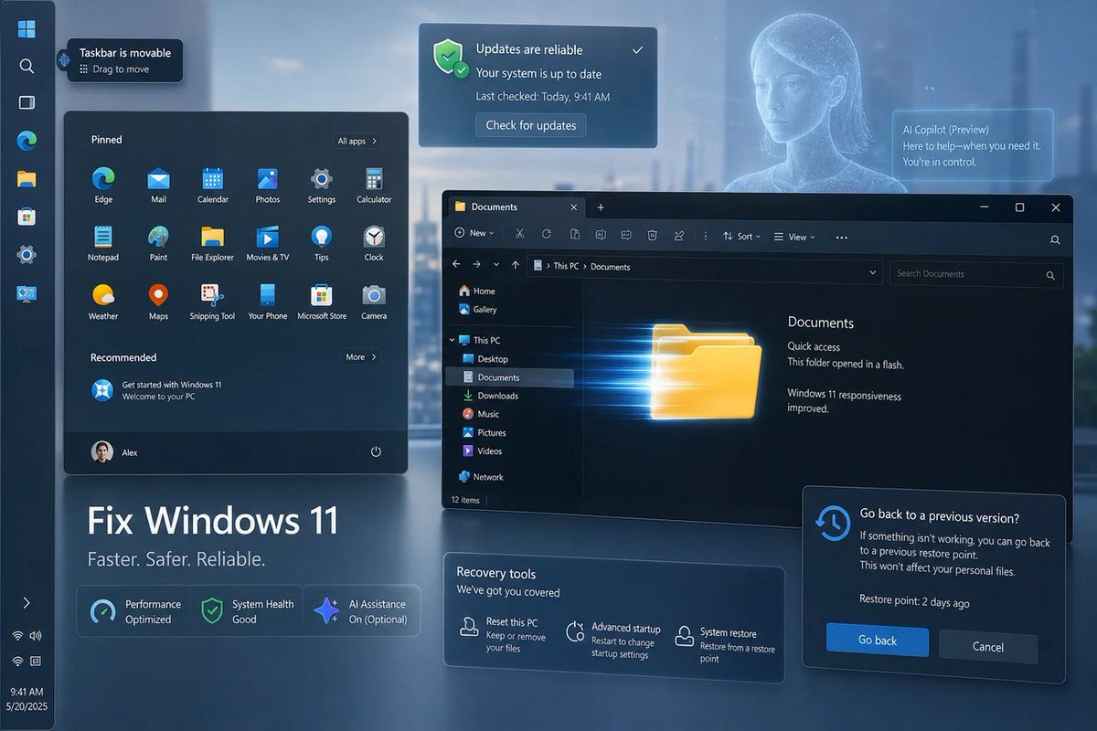The height and width of the screenshot is (731, 1097).
Task: Open Get started with Windows 11 recommendation
Action: tap(157, 390)
